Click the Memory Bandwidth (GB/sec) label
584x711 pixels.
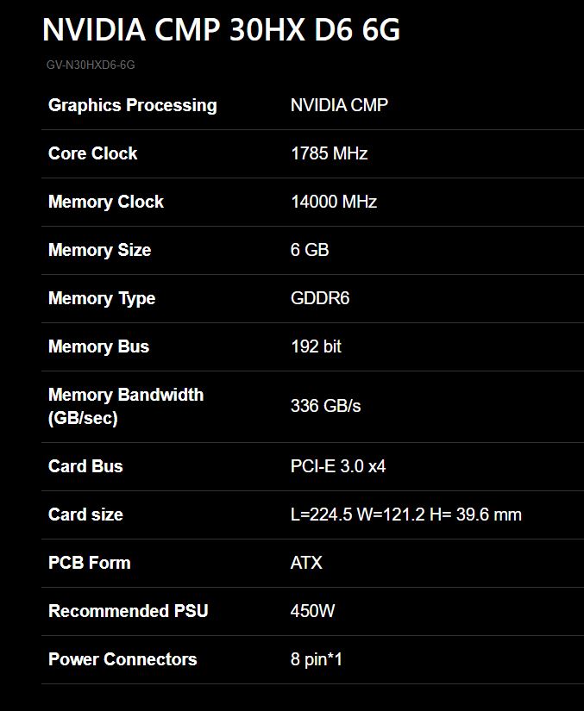coord(126,406)
